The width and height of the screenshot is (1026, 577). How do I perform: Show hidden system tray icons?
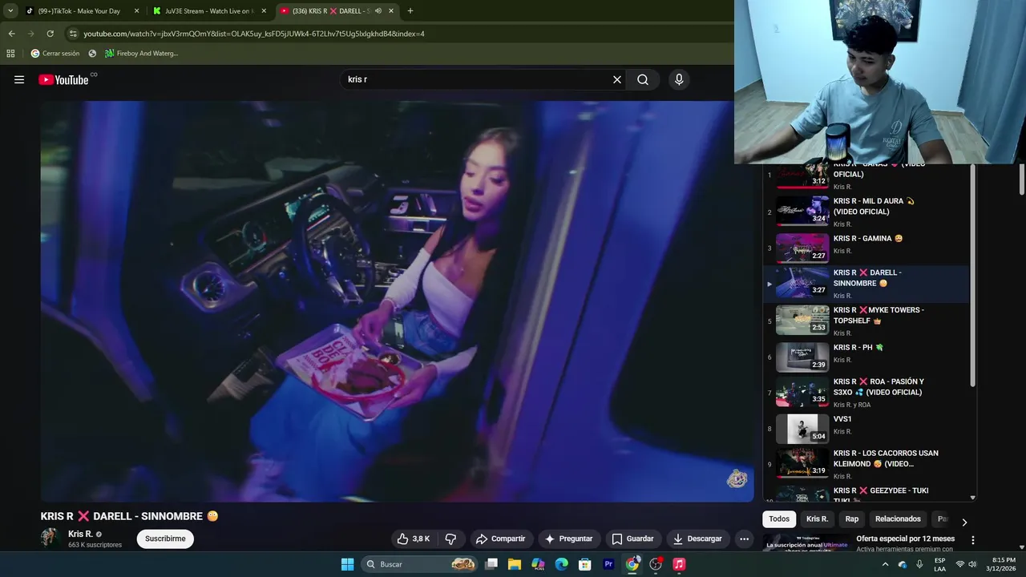click(885, 564)
